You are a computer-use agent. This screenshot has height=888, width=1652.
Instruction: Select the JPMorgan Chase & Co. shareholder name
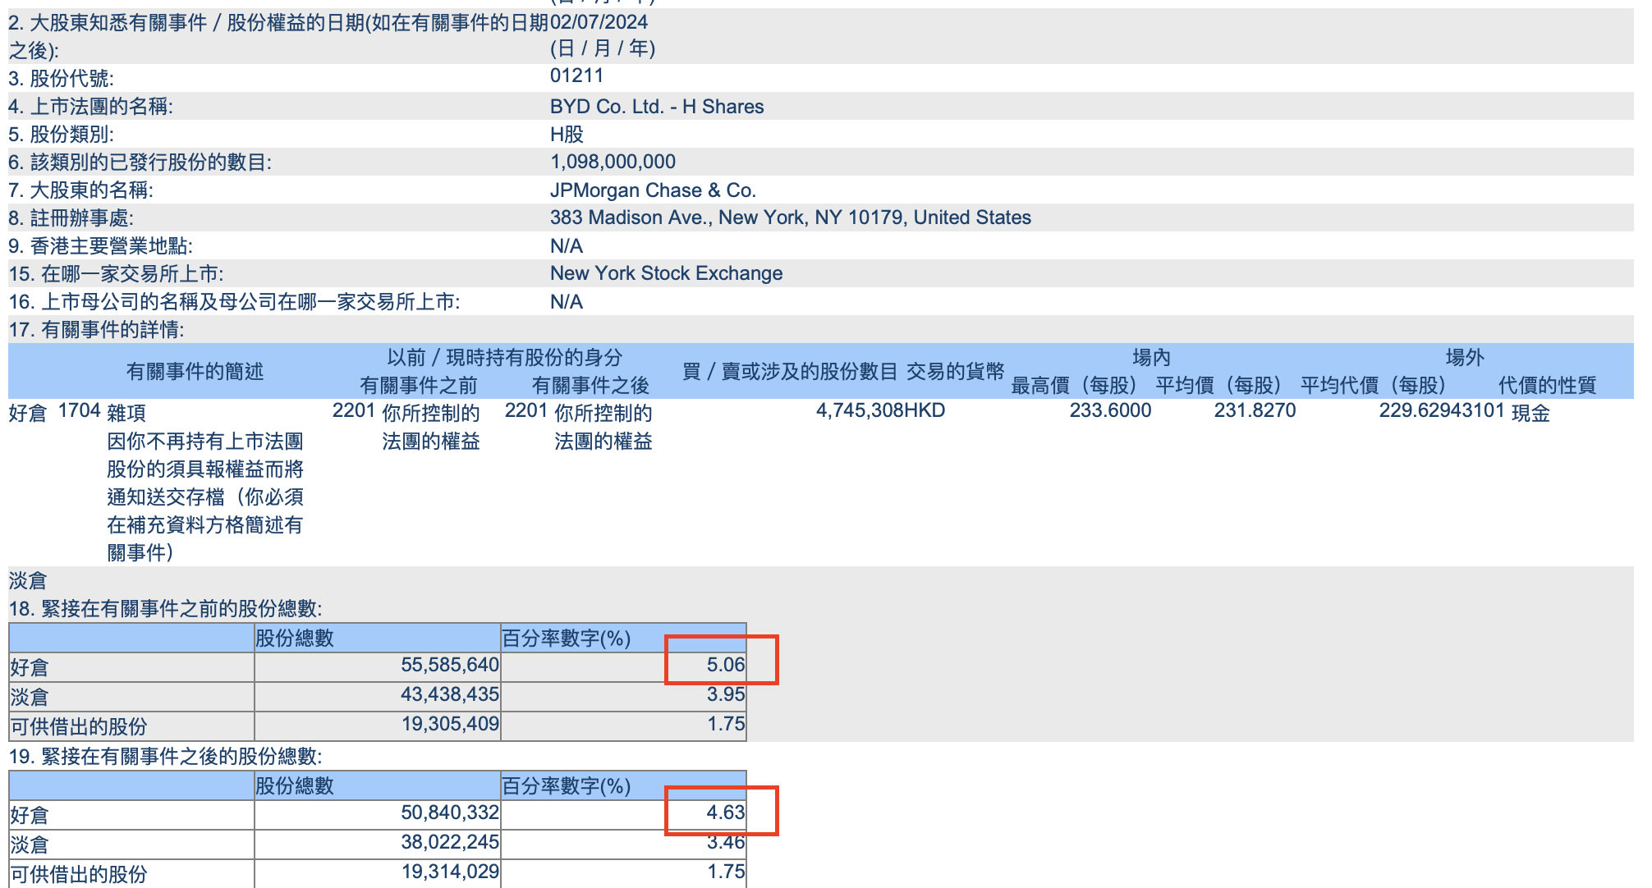point(653,190)
